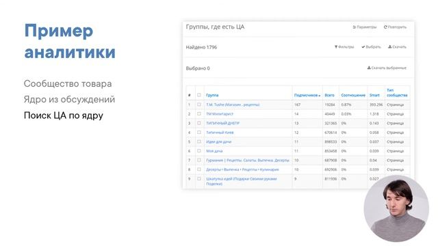
Task: Click the Повторить repeat button
Action: 395,27
